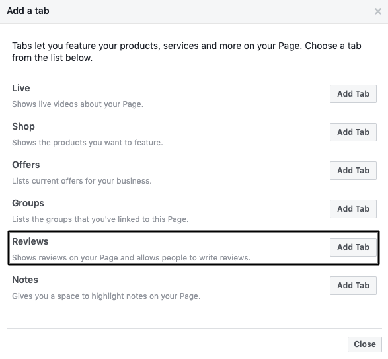This screenshot has width=388, height=359.
Task: Add the Groups tab
Action: (353, 209)
